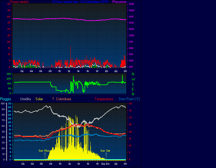The height and width of the screenshot is (168, 216).
Task: Click pressure axis value "1015"
Action: pos(131,17)
